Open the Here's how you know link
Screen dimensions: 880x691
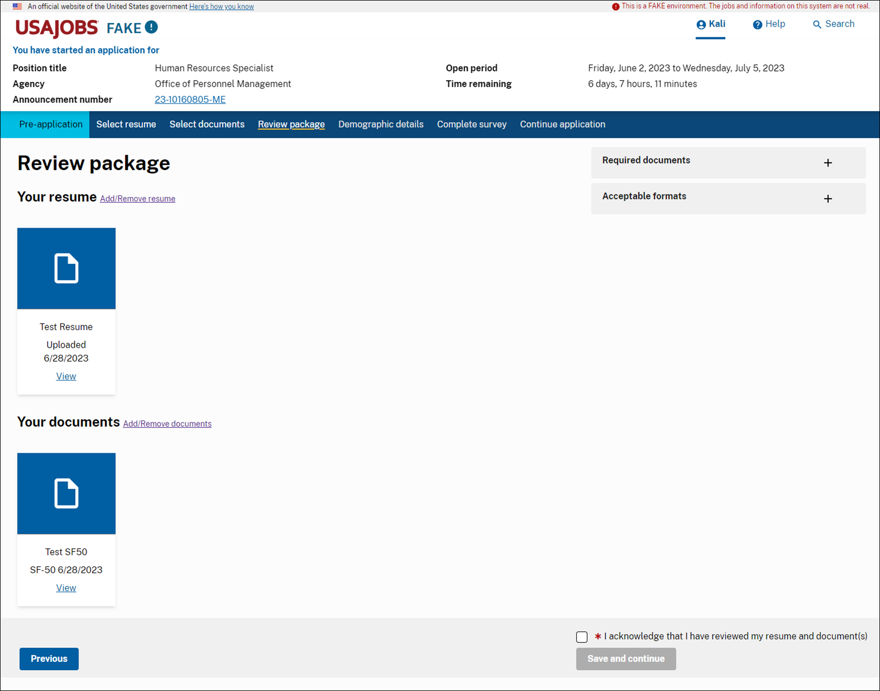coord(221,7)
